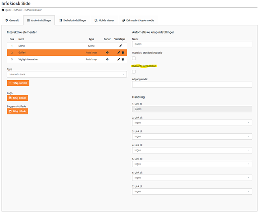Click the edit pencil for the Menu row
This screenshot has height=213, width=259.
[x=120, y=46]
